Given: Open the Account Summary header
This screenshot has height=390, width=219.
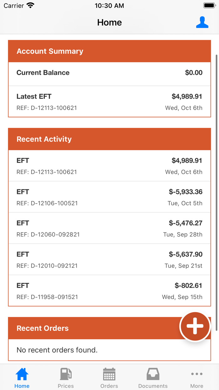Looking at the screenshot, I should pos(109,51).
